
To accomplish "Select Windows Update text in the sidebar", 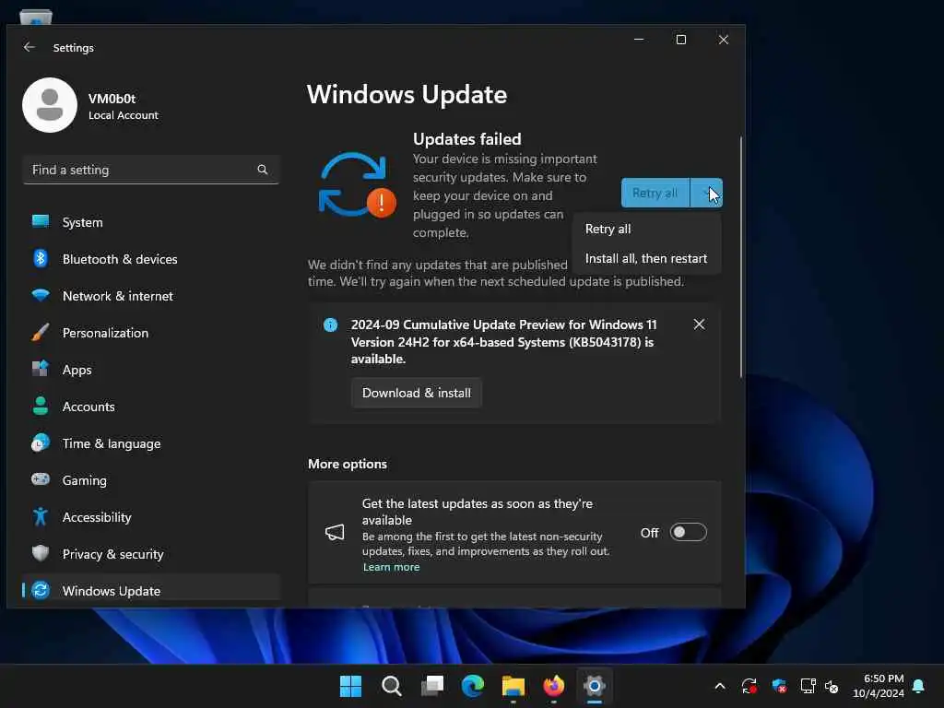I will coord(112,591).
